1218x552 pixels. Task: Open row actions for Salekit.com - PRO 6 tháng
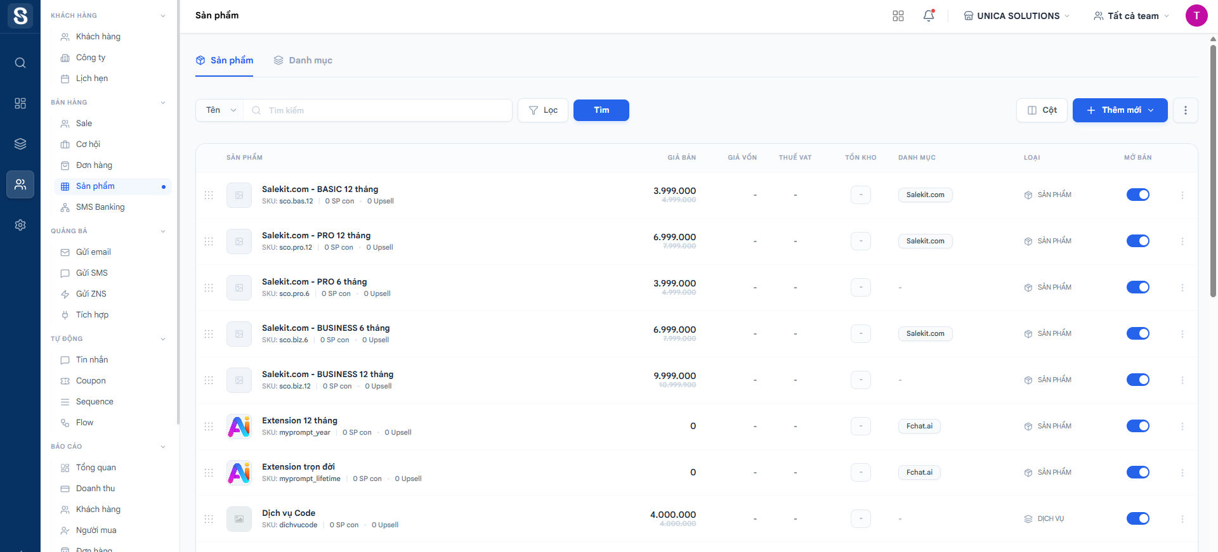click(1182, 288)
